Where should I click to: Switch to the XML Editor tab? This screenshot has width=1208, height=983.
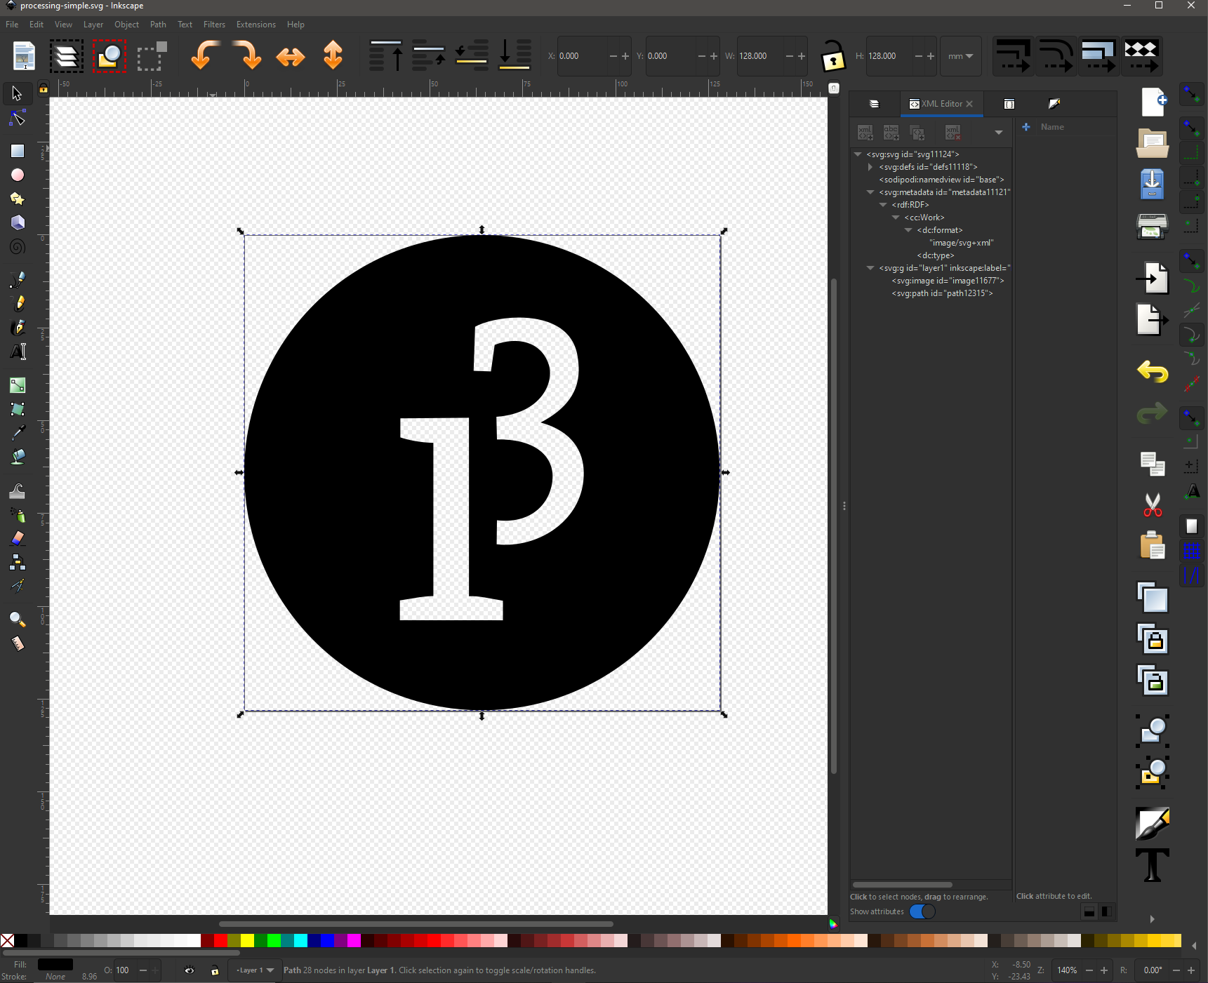pyautogui.click(x=941, y=103)
